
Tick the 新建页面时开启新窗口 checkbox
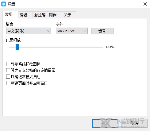(x=8, y=83)
